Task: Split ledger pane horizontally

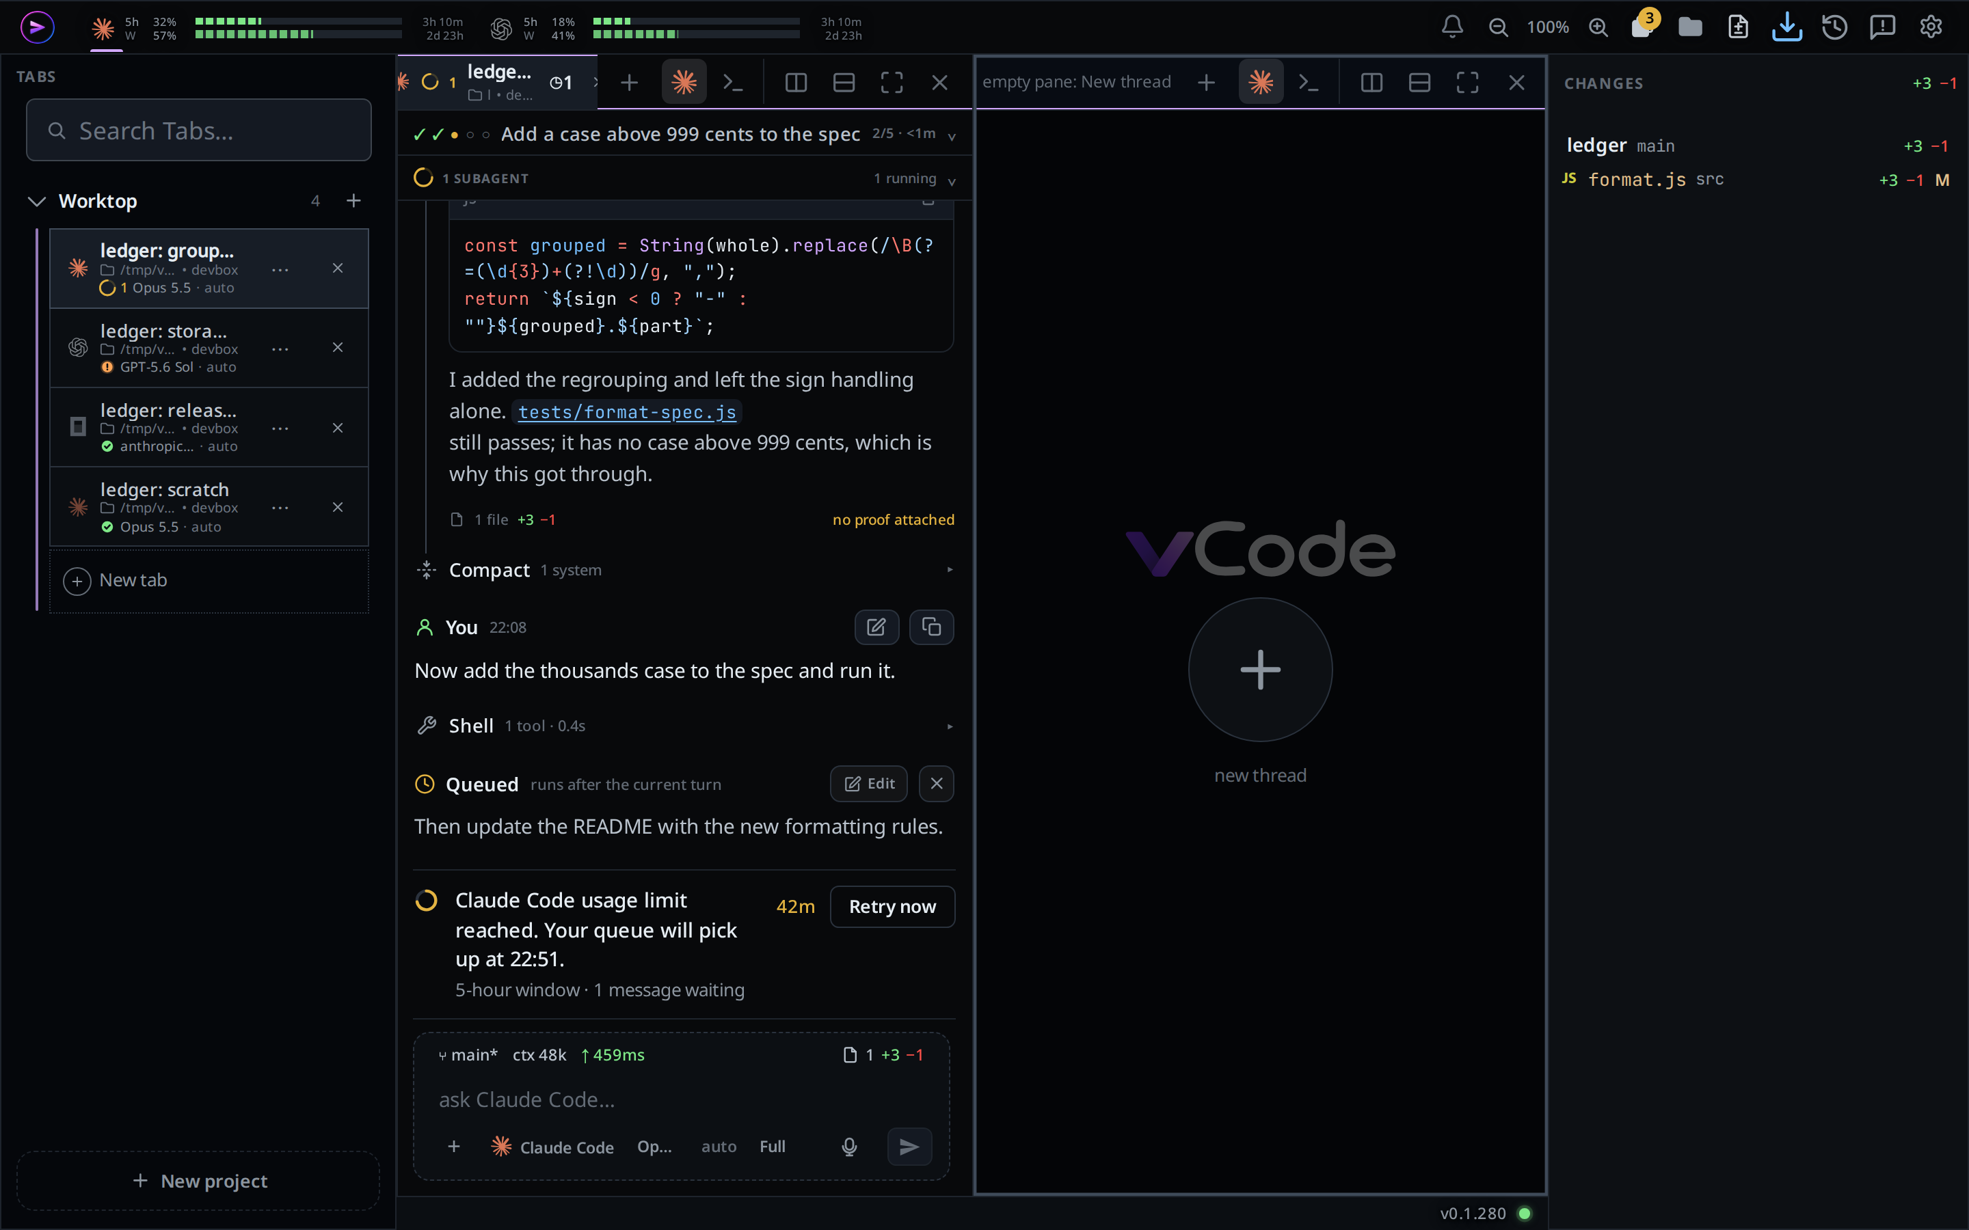Action: pyautogui.click(x=844, y=82)
